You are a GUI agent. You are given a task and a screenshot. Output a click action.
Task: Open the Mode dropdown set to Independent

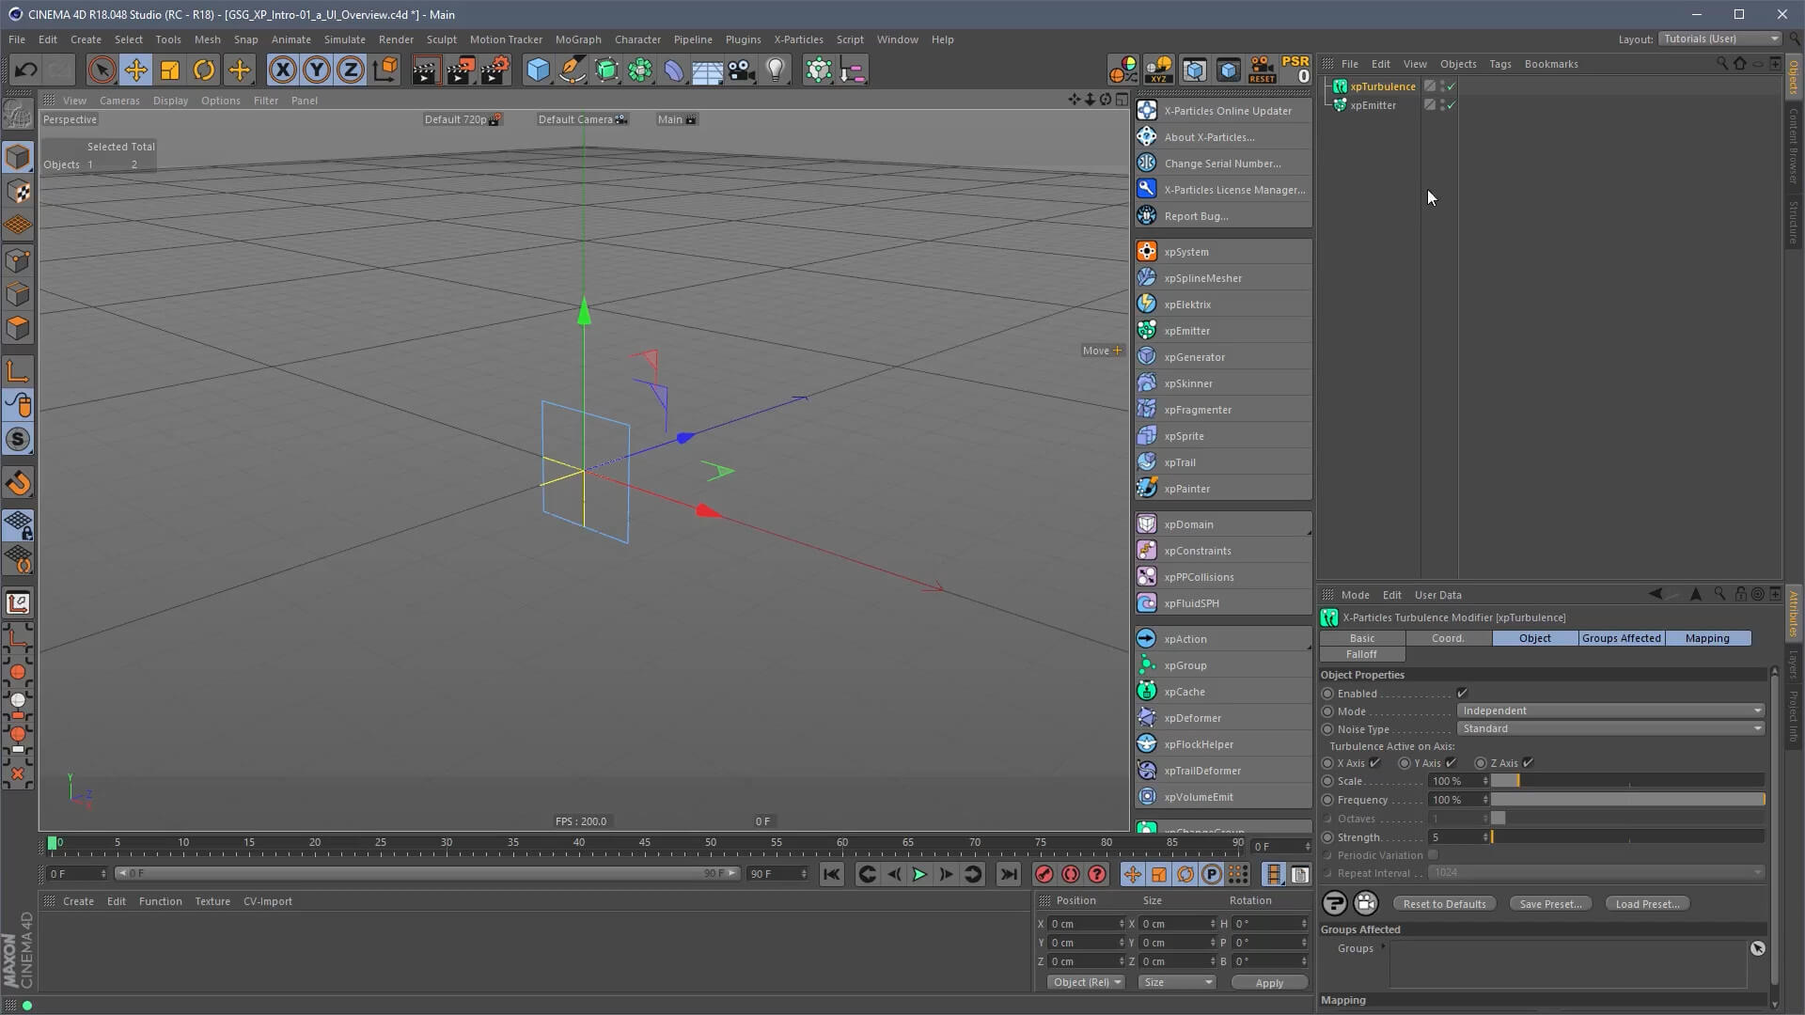(x=1609, y=711)
